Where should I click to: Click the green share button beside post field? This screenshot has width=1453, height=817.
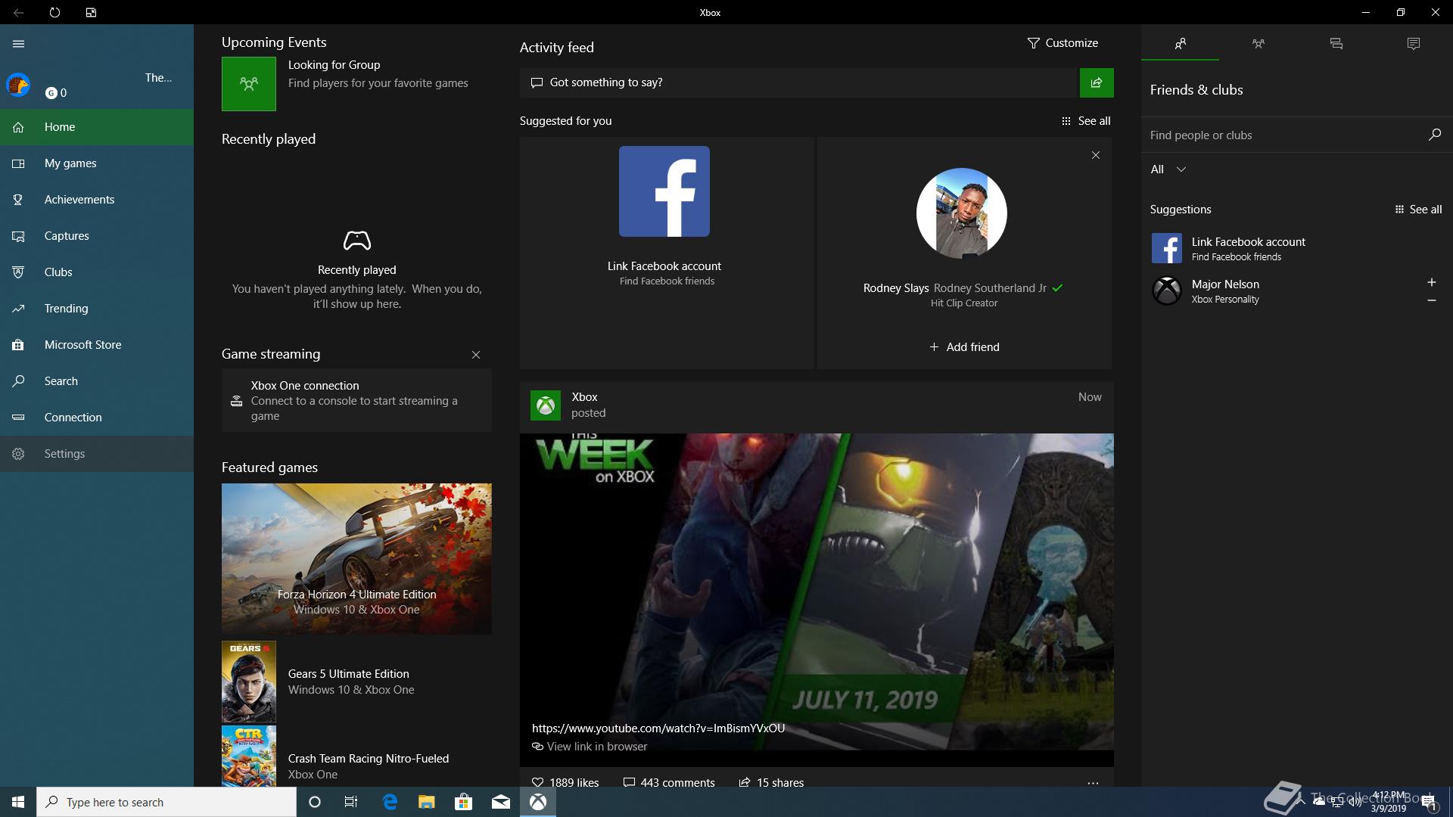[x=1097, y=82]
